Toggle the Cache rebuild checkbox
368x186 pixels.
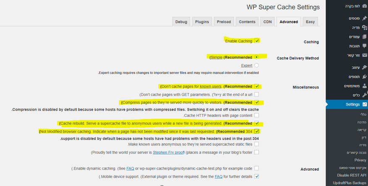tap(257, 123)
